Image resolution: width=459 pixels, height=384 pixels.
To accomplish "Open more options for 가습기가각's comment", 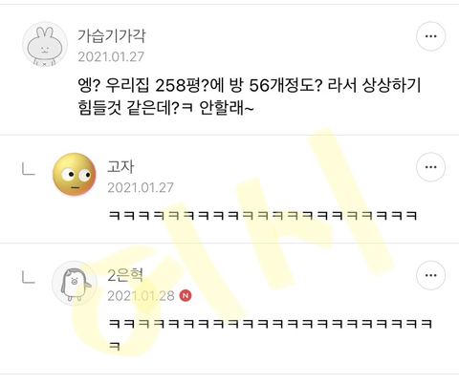I will point(430,36).
